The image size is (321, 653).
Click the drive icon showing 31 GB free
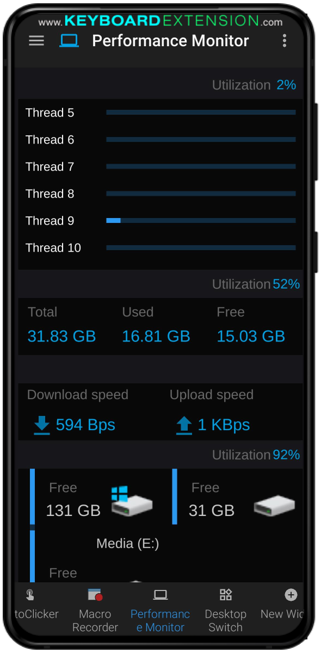click(274, 504)
